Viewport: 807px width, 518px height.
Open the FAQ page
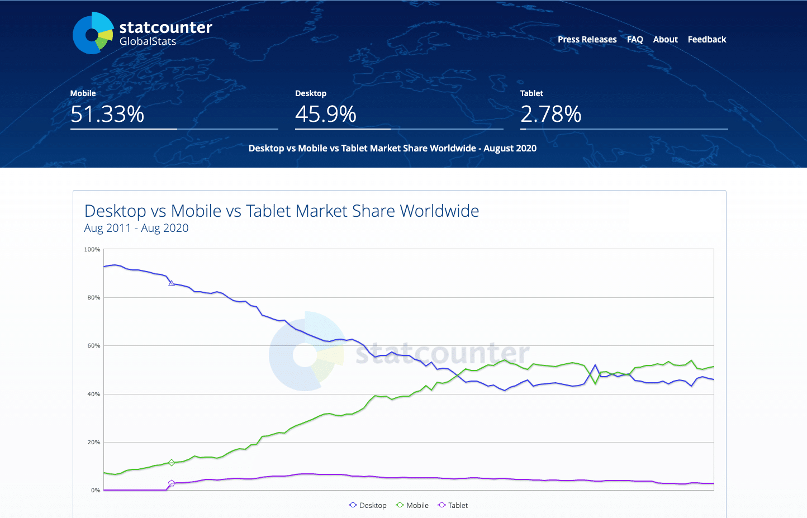tap(635, 39)
